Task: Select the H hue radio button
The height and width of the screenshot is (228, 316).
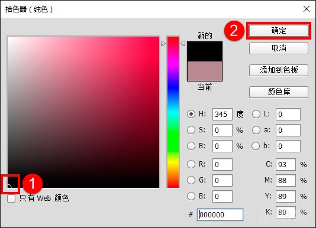Action: click(x=191, y=114)
